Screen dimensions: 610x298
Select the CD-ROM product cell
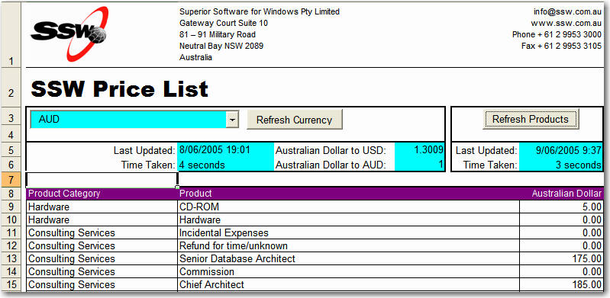point(349,207)
